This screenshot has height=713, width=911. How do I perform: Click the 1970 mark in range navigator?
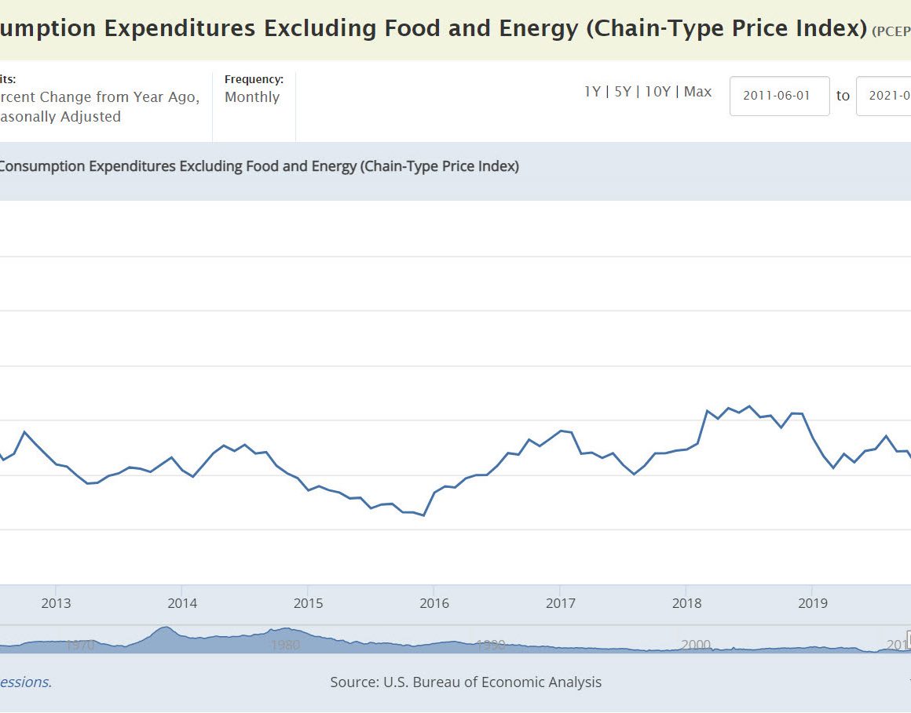pyautogui.click(x=80, y=645)
